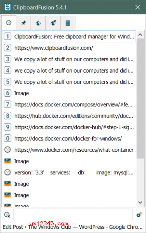Click the vertical scrollbar thumb

tap(140, 99)
